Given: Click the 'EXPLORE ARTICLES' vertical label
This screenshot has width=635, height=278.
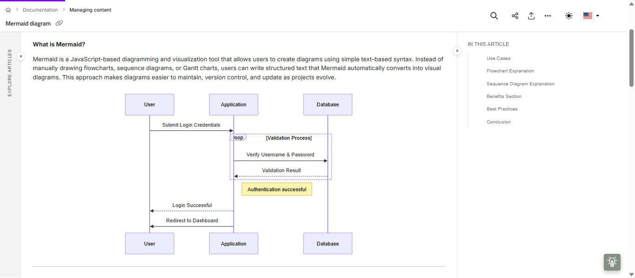Looking at the screenshot, I should tap(10, 73).
